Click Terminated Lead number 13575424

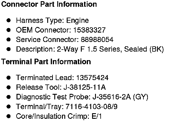92,78
